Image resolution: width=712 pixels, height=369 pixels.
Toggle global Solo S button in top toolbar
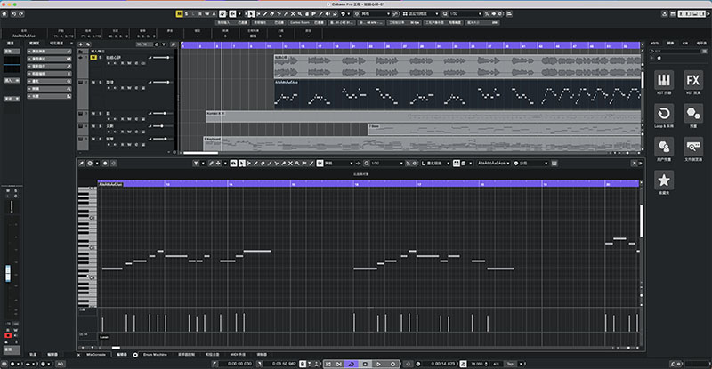click(x=186, y=14)
